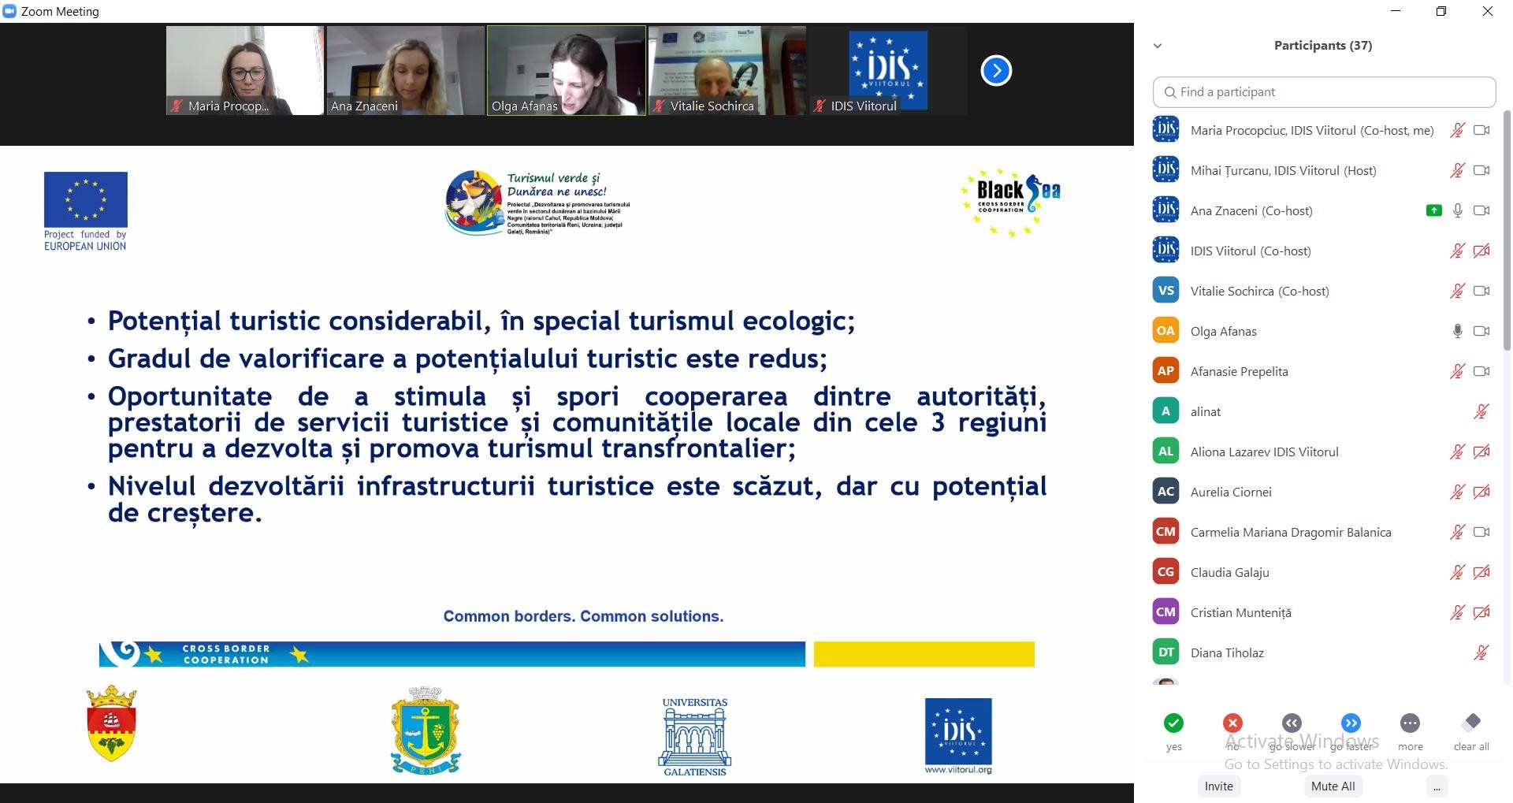Collapse the Participants panel chevron
The height and width of the screenshot is (803, 1513).
click(x=1158, y=46)
